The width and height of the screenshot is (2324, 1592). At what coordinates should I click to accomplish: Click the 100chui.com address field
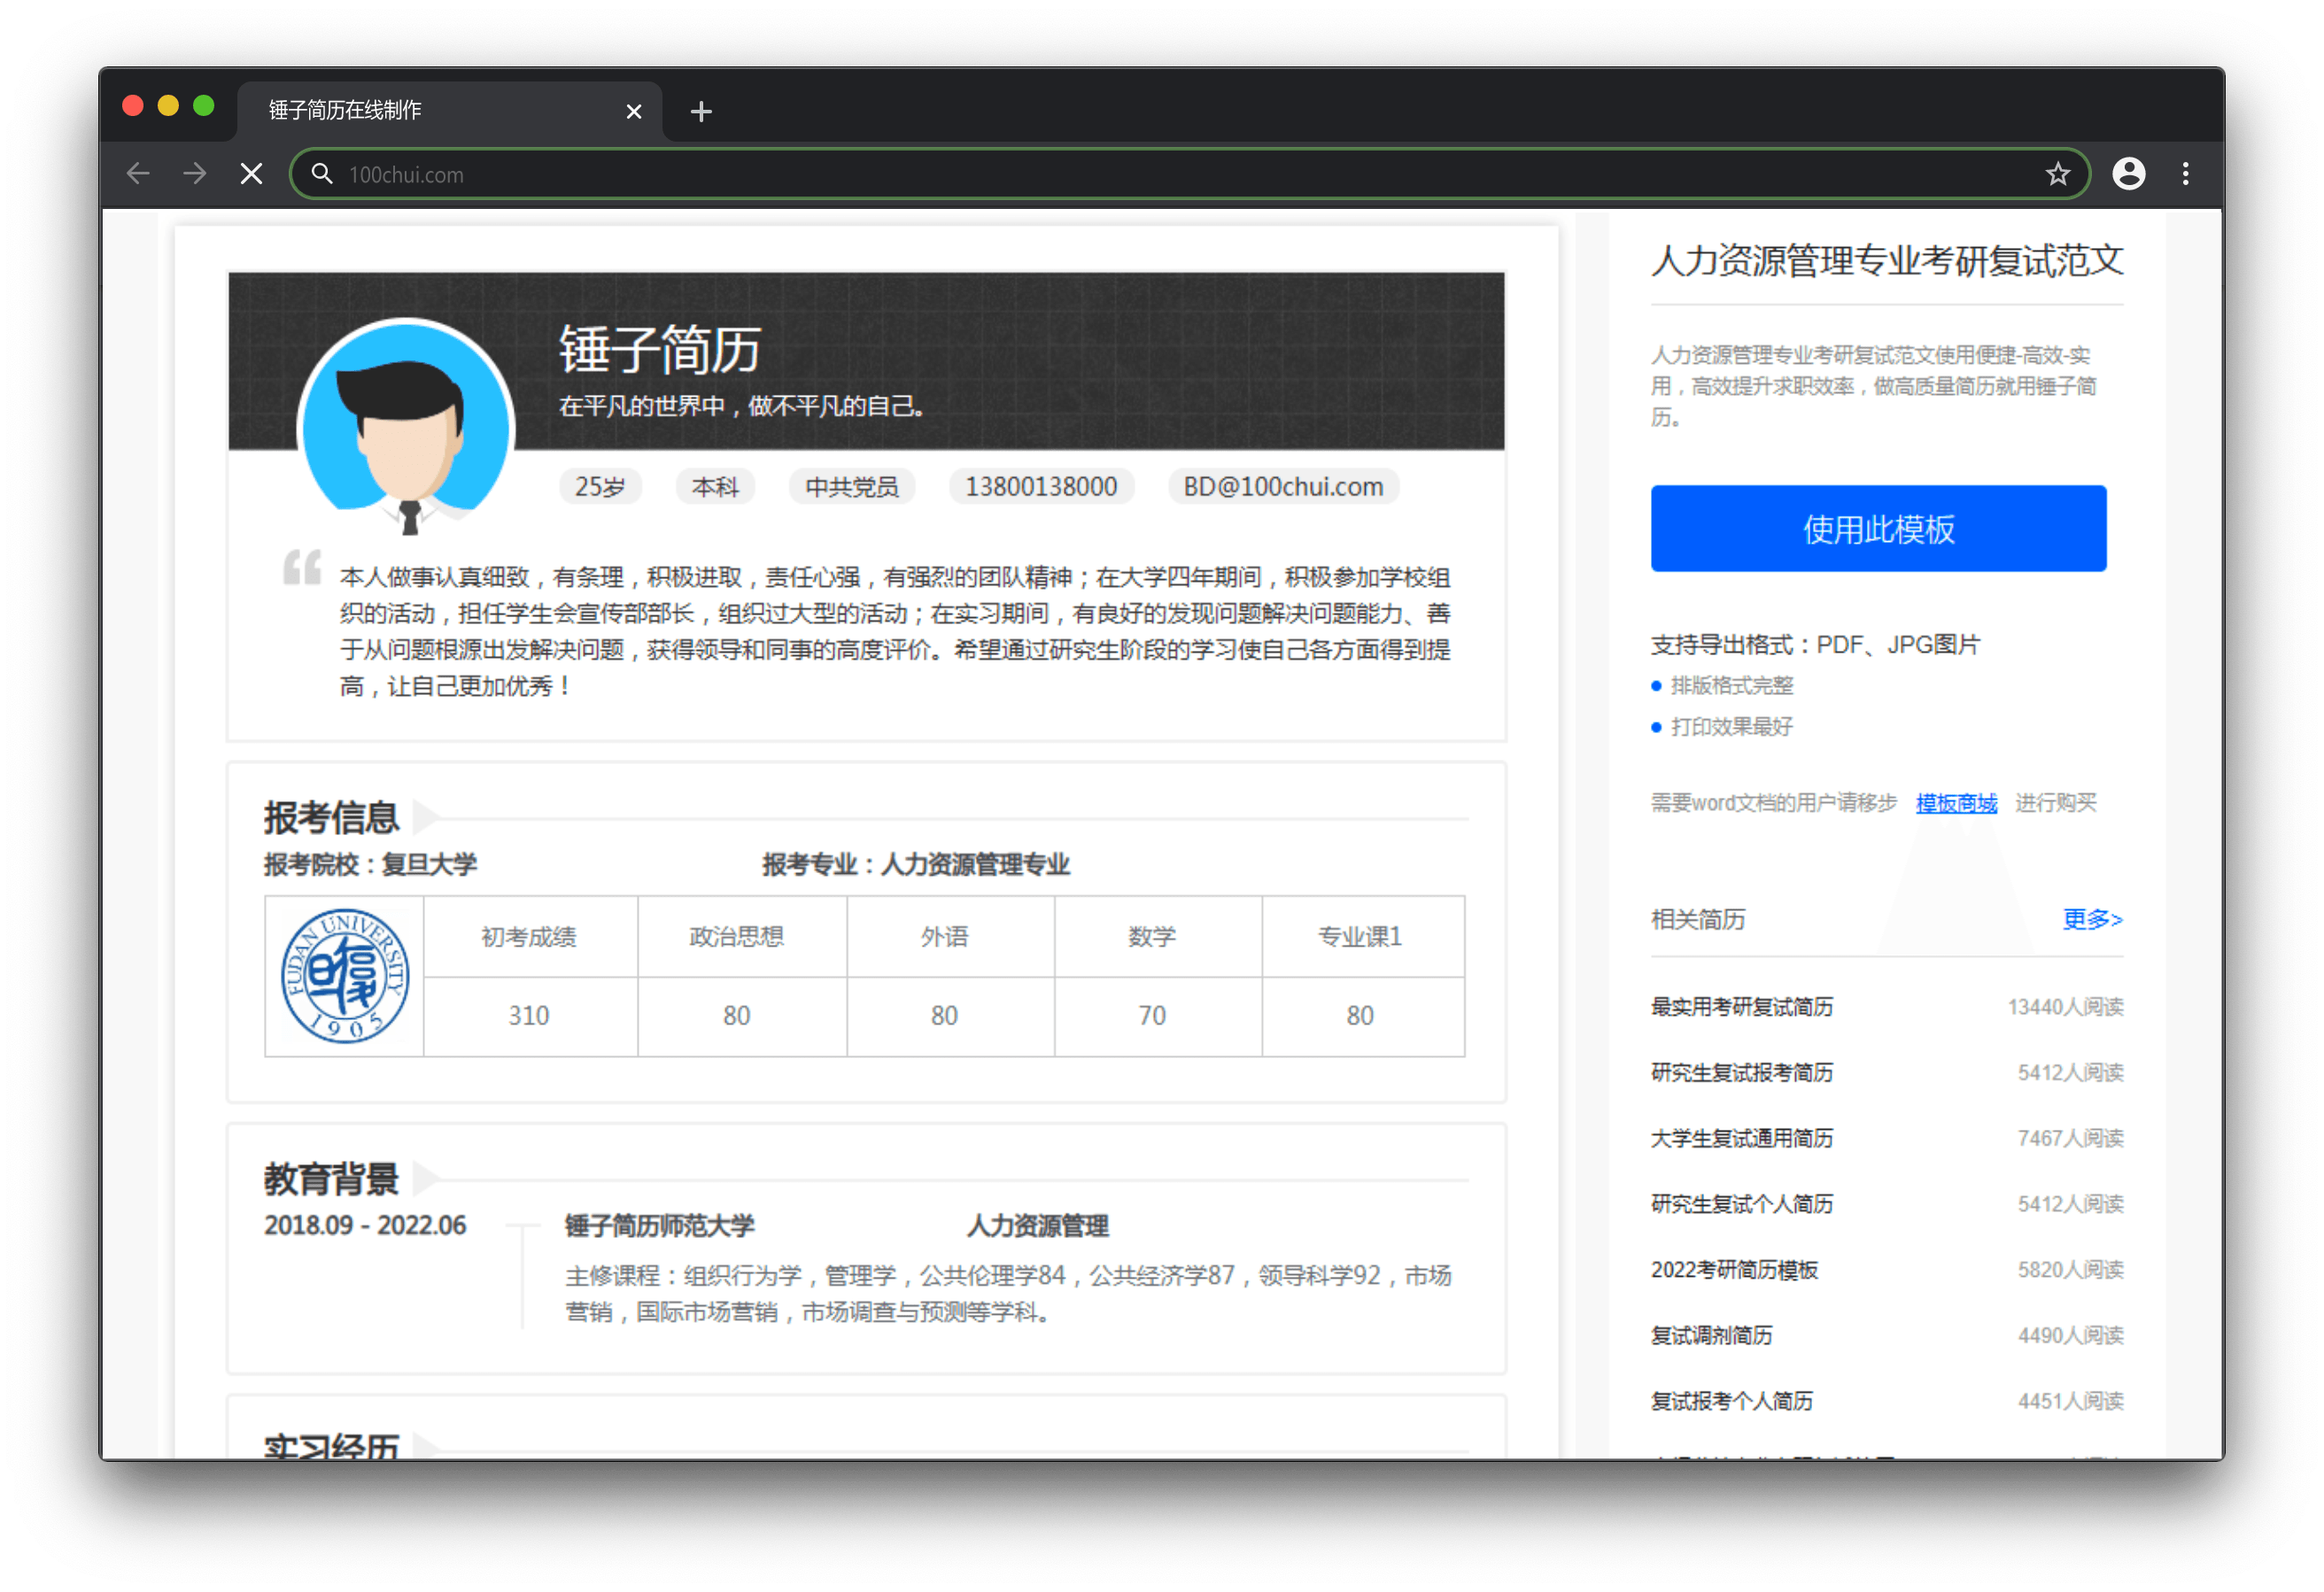pyautogui.click(x=1190, y=174)
